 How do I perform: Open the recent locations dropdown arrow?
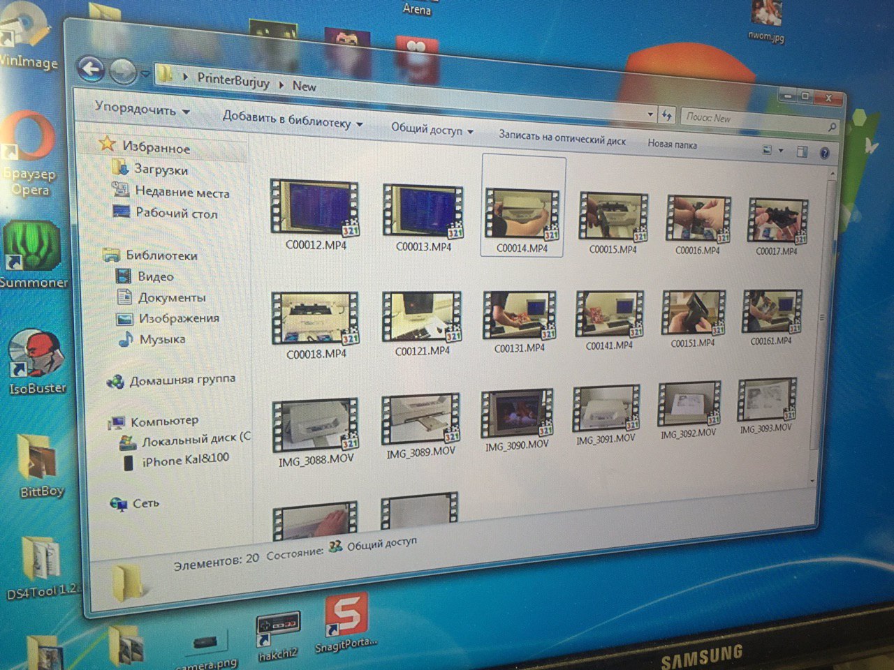[145, 73]
